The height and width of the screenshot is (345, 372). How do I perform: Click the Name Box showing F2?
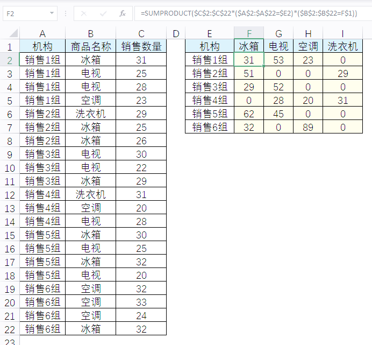click(x=30, y=13)
